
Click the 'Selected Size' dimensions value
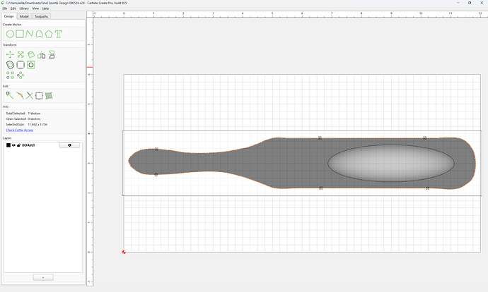coord(37,124)
